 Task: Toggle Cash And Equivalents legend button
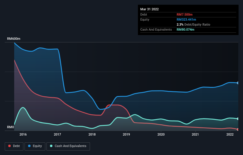tap(68, 146)
